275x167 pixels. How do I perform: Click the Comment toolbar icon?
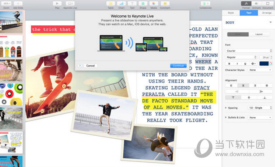165,3
